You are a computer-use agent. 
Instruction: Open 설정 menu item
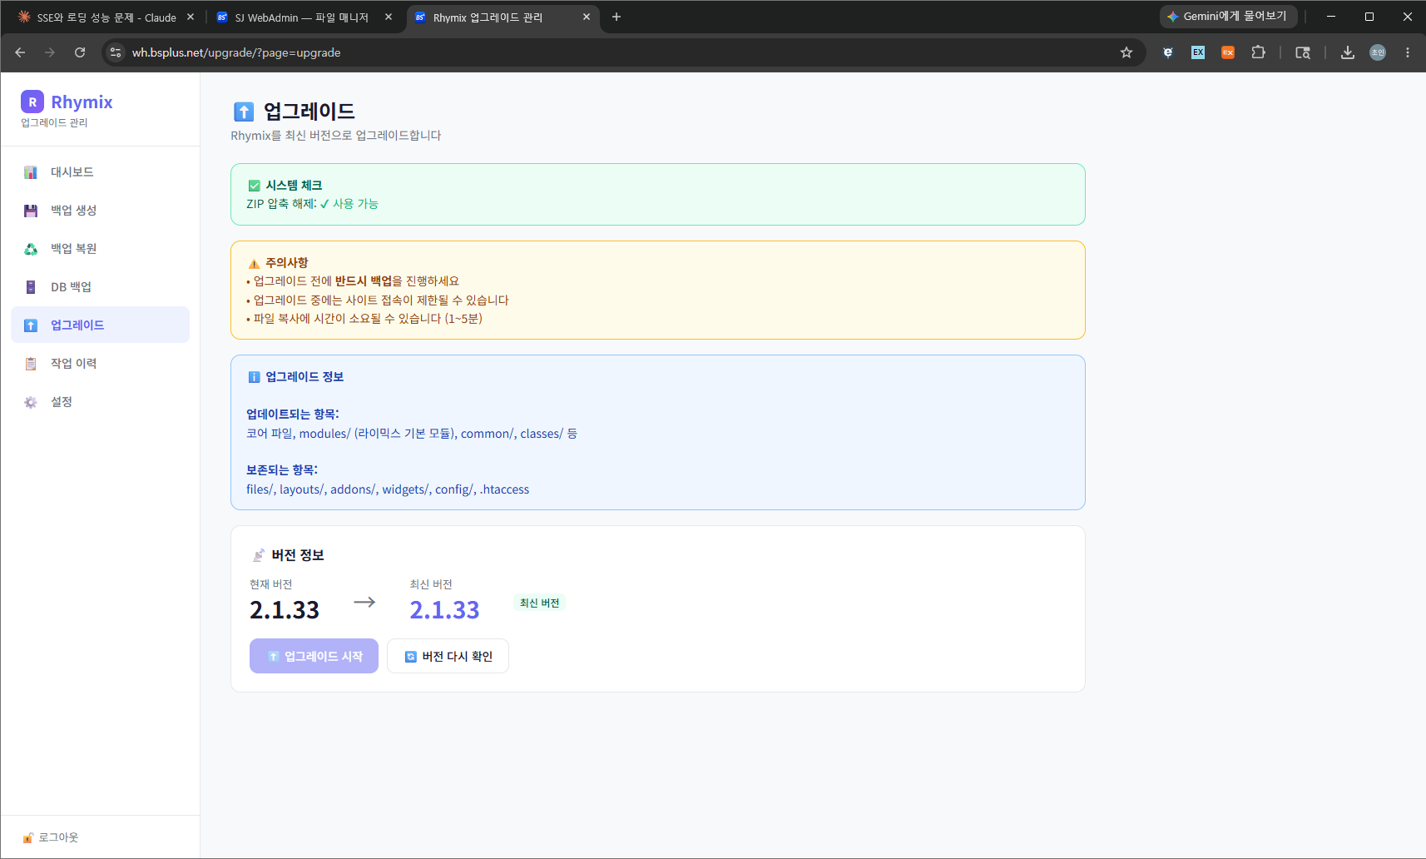click(100, 402)
